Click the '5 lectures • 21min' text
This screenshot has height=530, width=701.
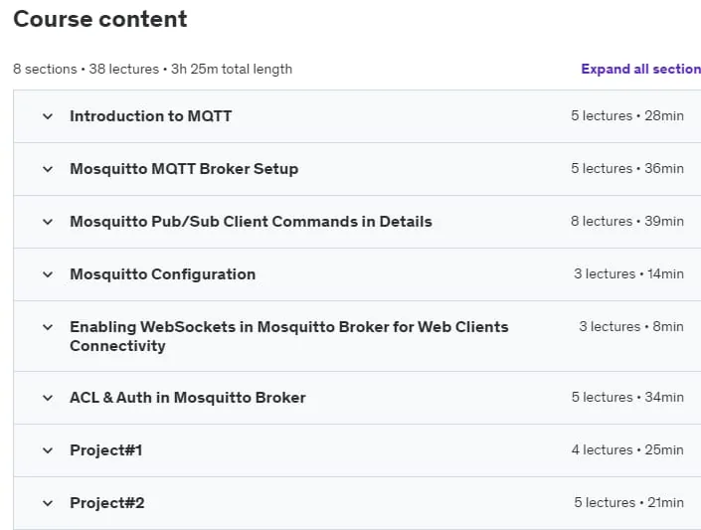pos(629,503)
